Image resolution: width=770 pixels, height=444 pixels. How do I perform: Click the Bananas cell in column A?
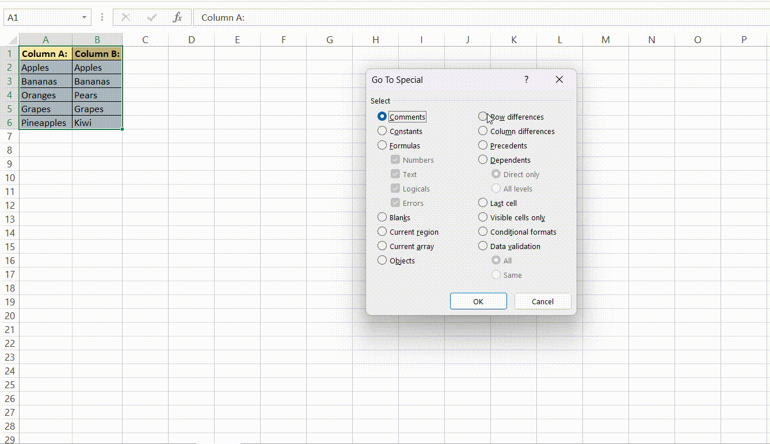click(x=45, y=81)
